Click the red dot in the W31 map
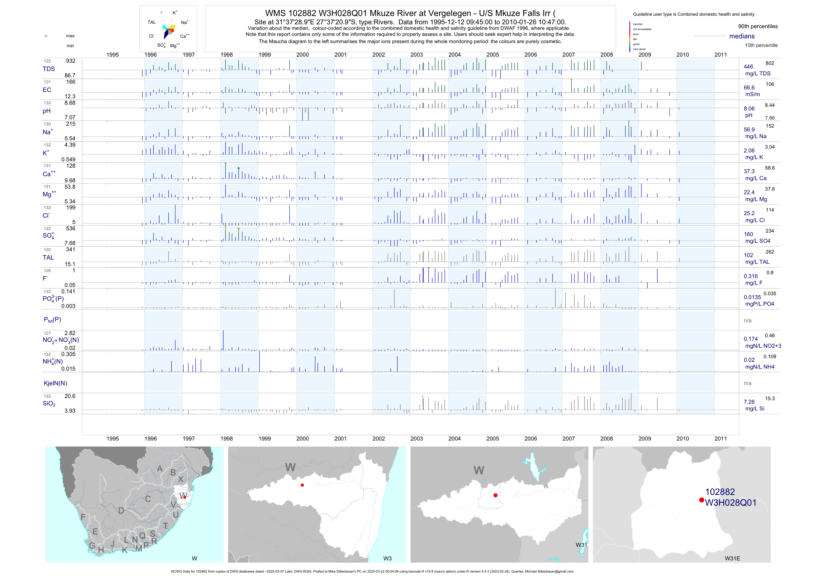This screenshot has height=580, width=821. (495, 495)
